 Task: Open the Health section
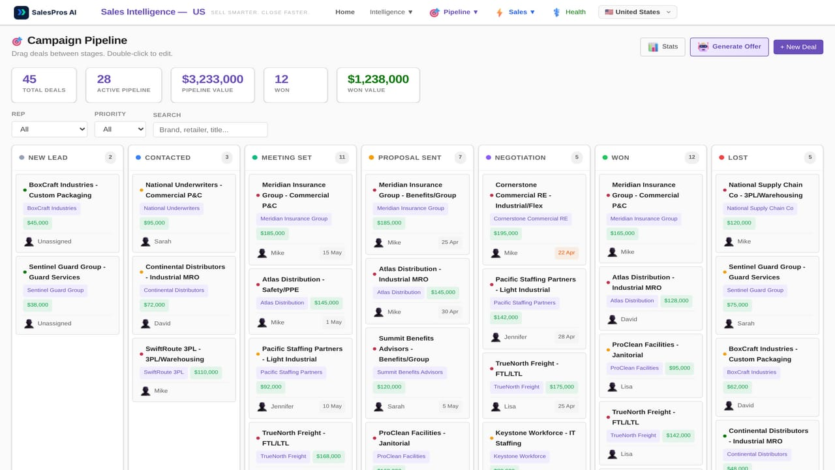pos(569,12)
